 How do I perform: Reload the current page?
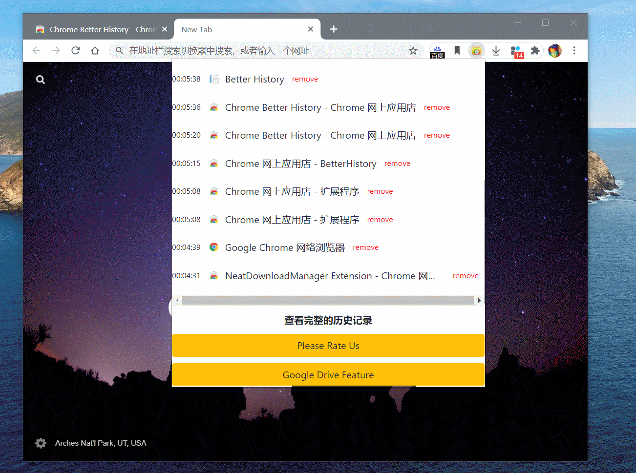76,50
